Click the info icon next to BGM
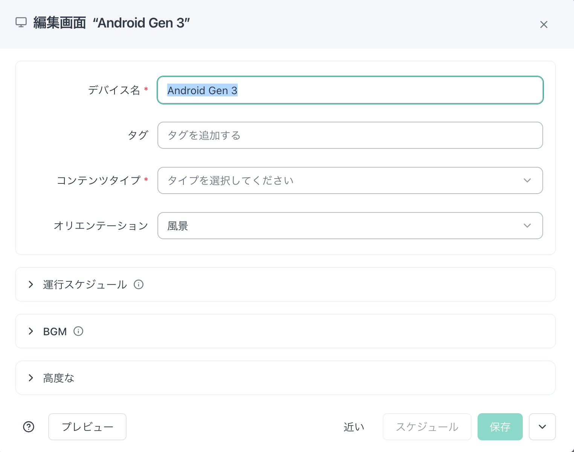 pos(78,331)
